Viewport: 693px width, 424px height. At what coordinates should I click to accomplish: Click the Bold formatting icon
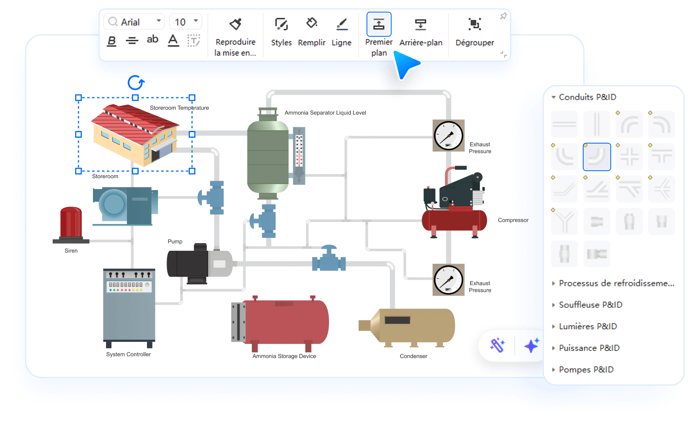[111, 41]
